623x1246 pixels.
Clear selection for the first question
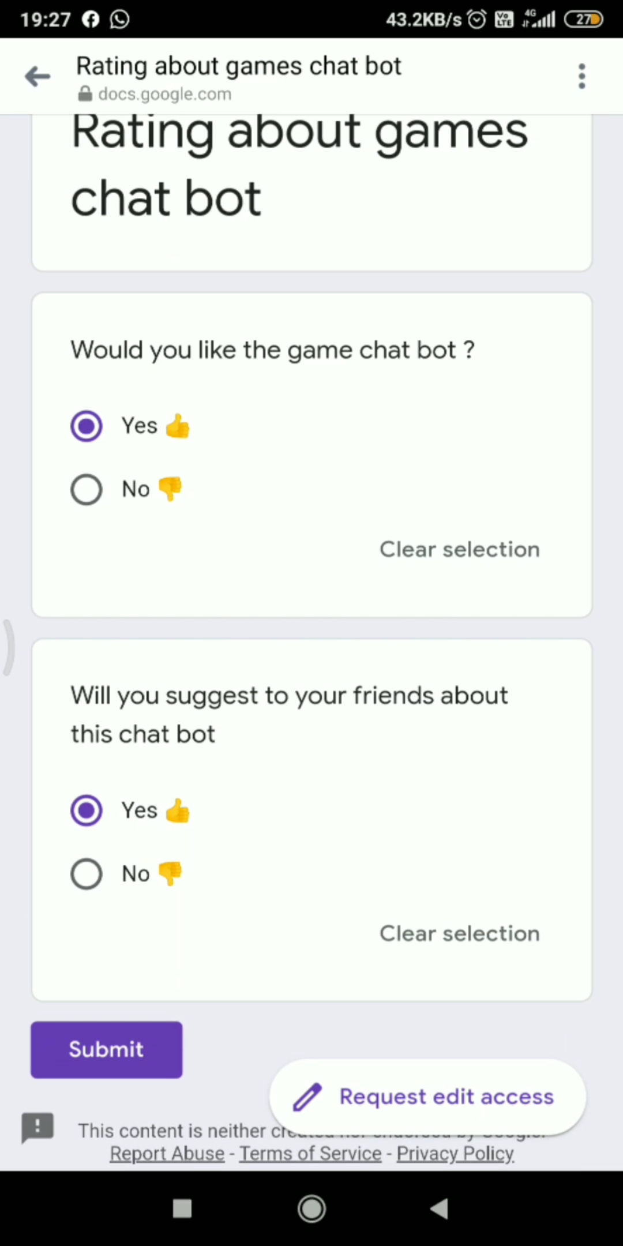click(460, 550)
